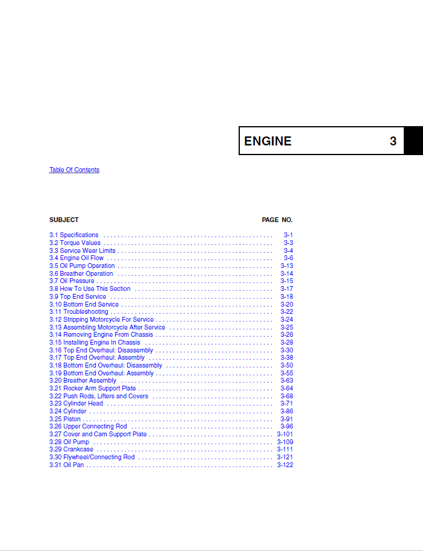Click the 3.23 Cylinder Head link
The image size is (423, 551).
76,404
